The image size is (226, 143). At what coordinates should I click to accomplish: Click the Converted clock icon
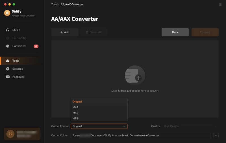8,46
